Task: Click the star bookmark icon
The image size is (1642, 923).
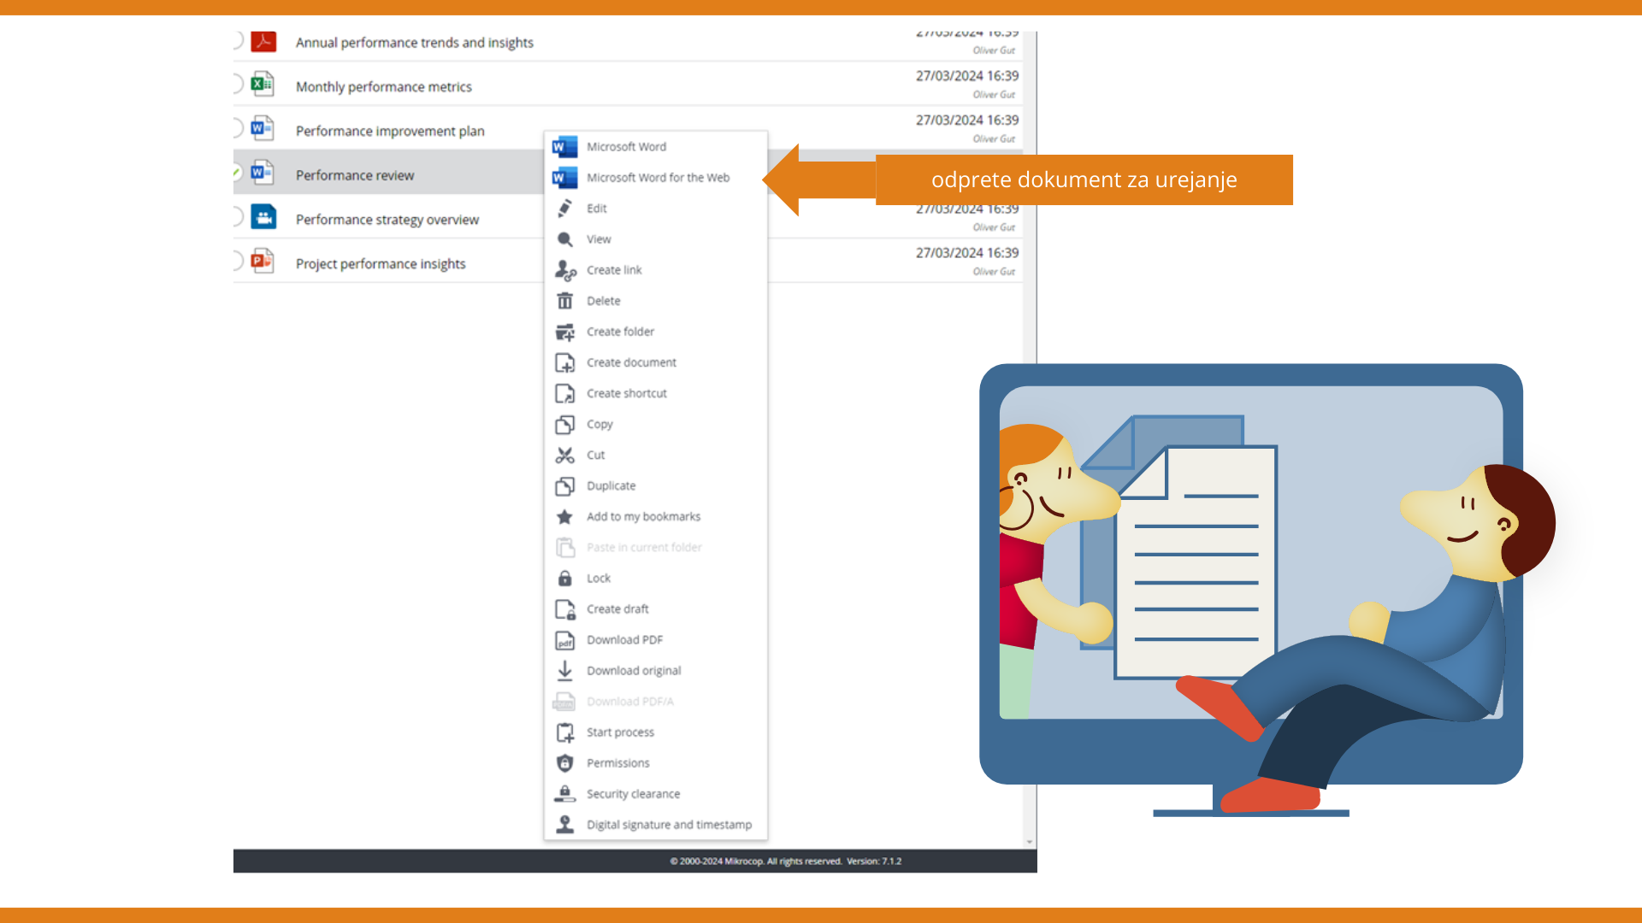Action: (564, 517)
